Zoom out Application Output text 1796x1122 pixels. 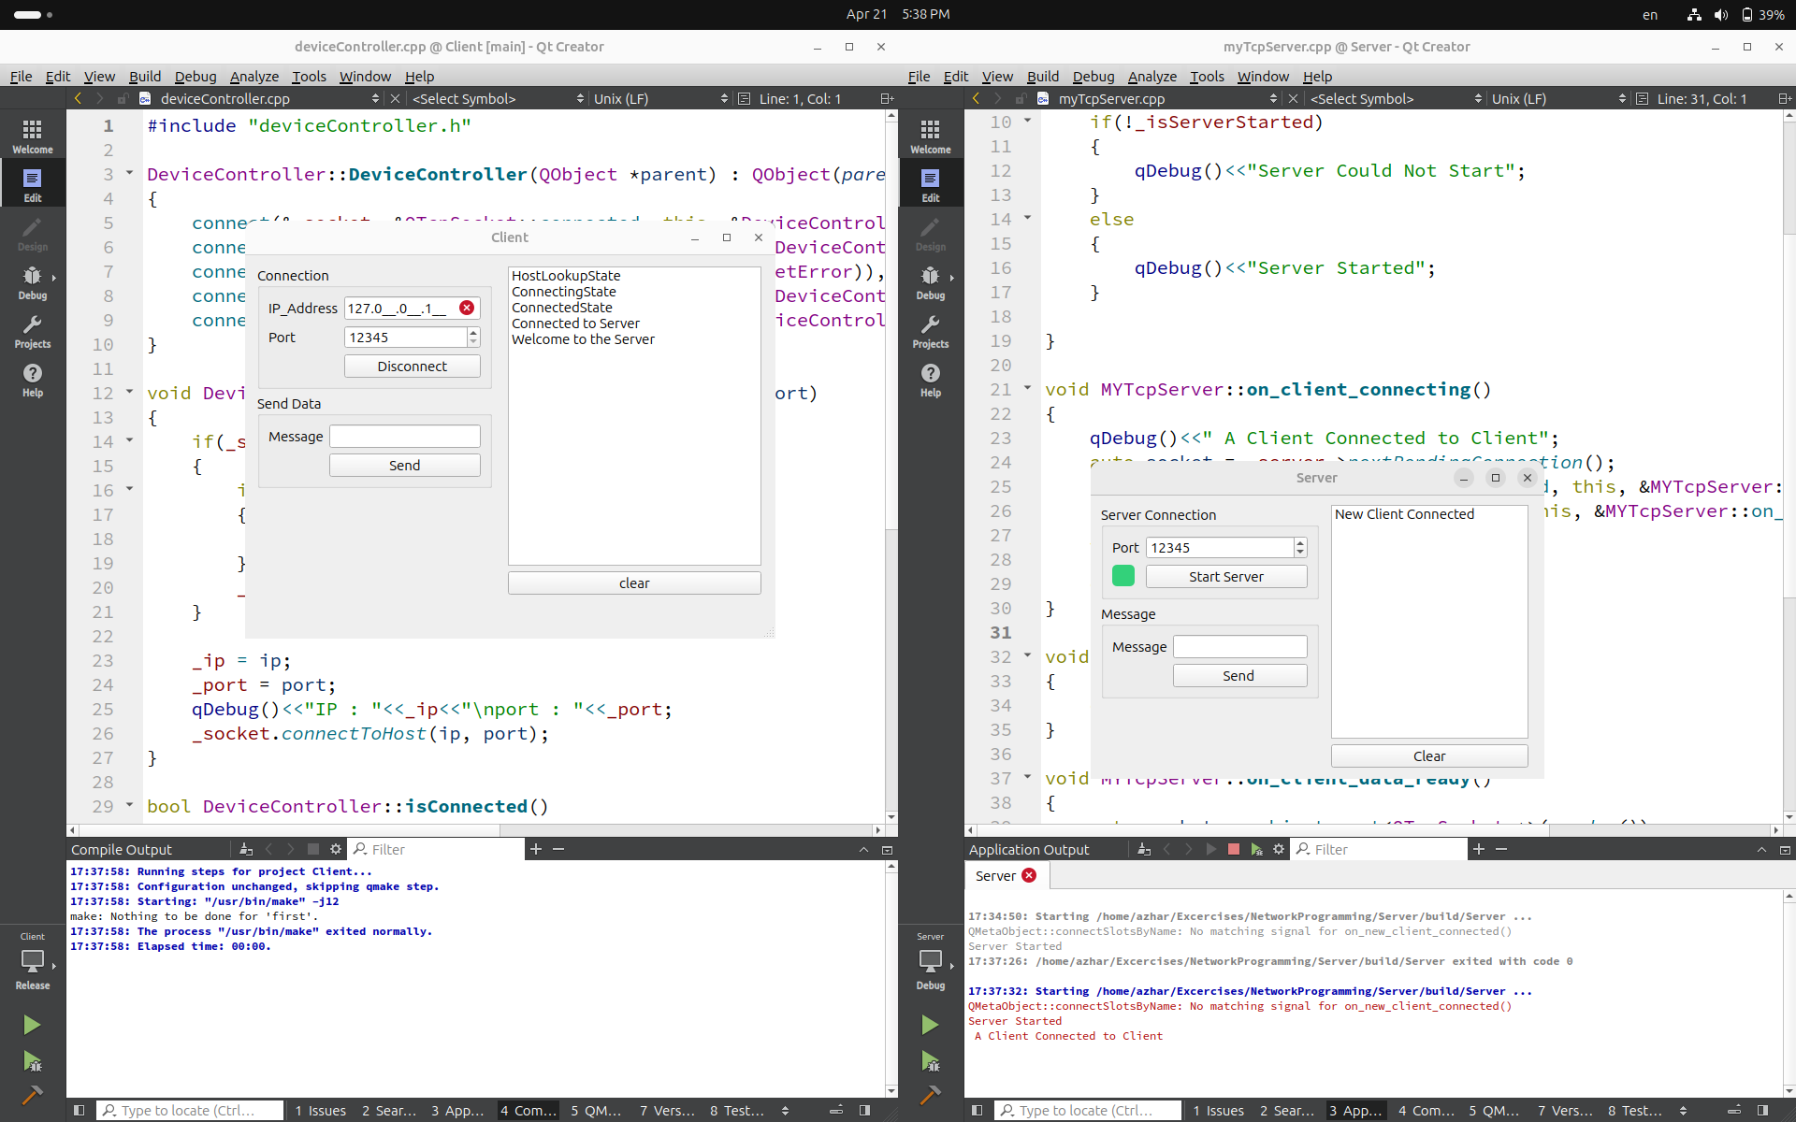coord(1501,849)
